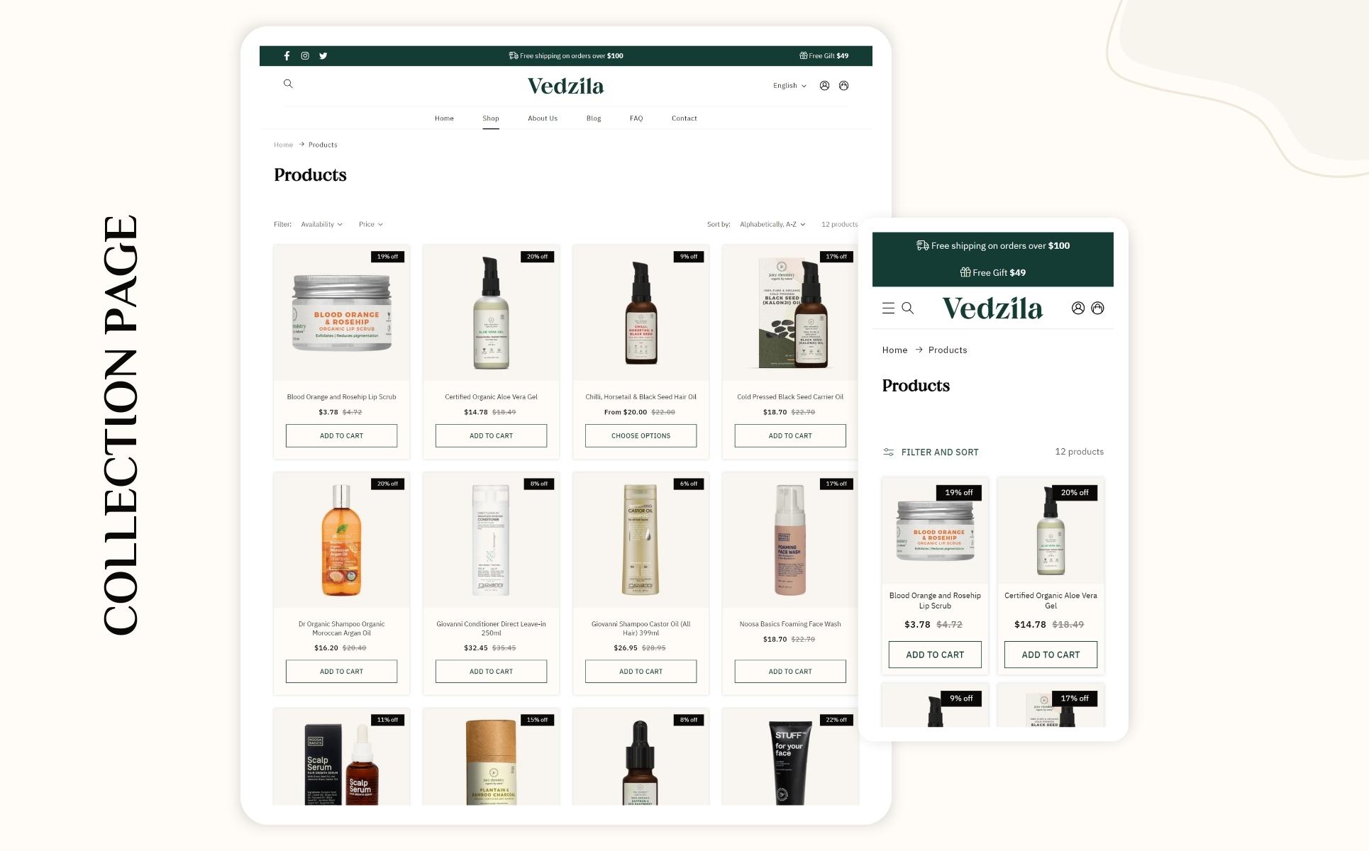Expand the English language dropdown

789,86
